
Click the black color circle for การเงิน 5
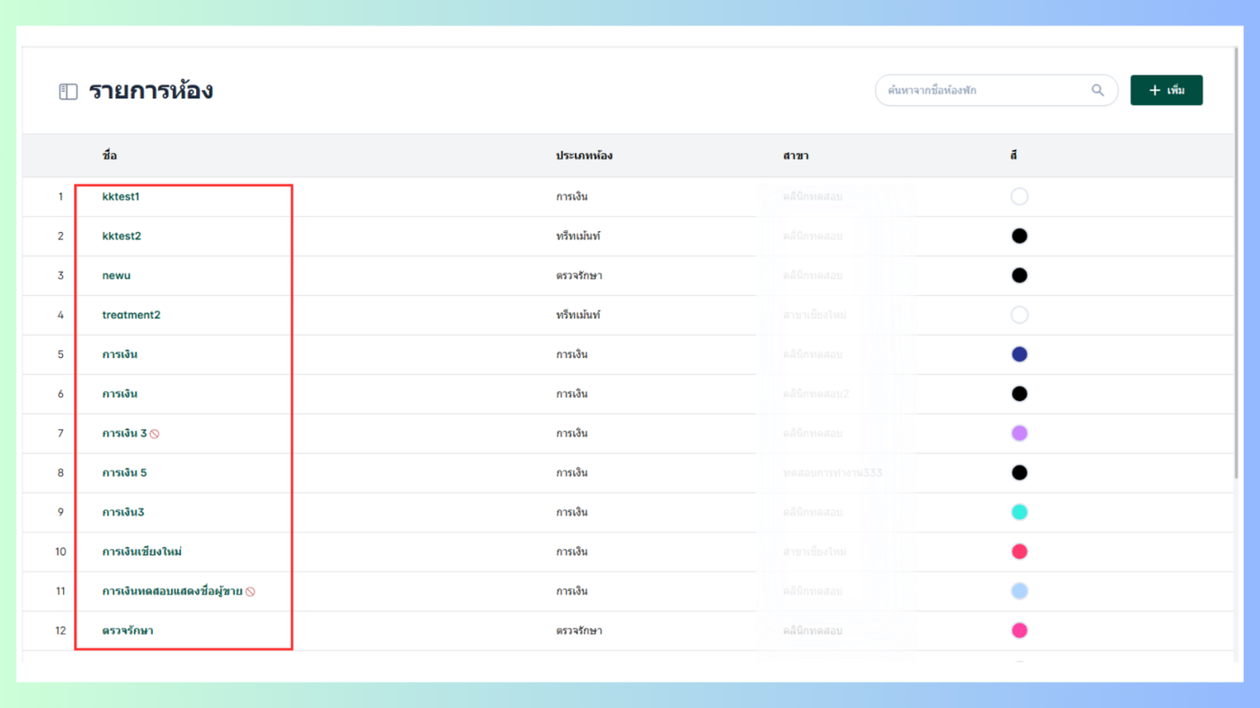click(1019, 473)
